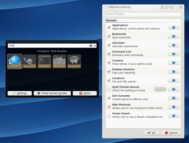View Contacts runner information

click(x=174, y=63)
